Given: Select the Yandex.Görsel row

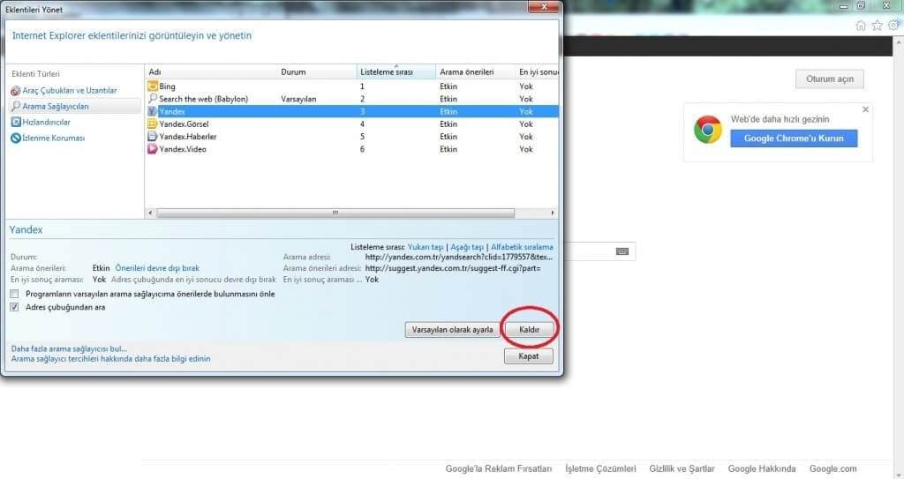Looking at the screenshot, I should pyautogui.click(x=351, y=123).
